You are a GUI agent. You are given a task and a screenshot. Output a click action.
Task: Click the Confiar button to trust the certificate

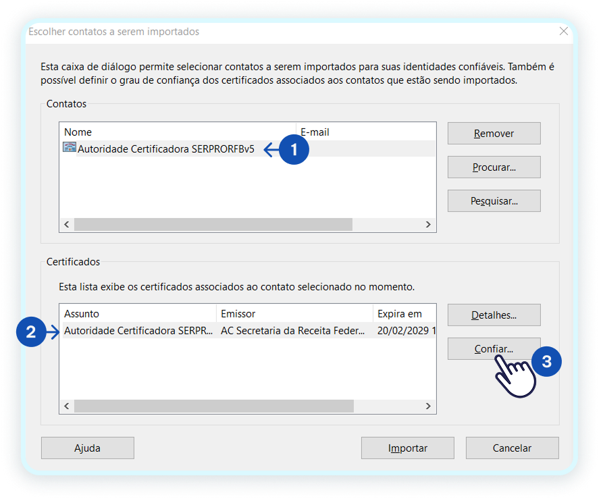click(494, 348)
